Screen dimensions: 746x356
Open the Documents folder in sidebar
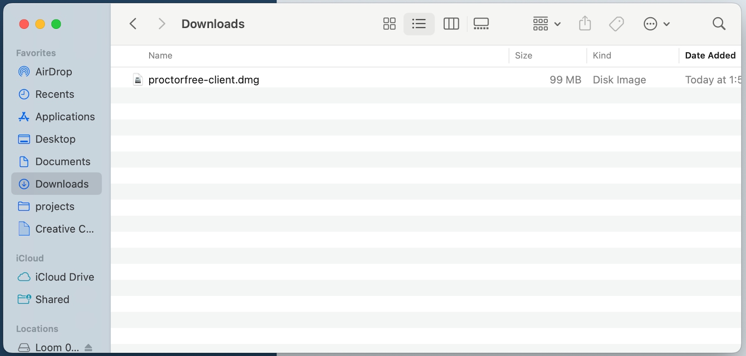click(62, 162)
